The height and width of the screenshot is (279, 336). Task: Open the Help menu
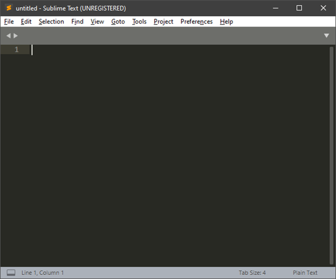coord(226,21)
